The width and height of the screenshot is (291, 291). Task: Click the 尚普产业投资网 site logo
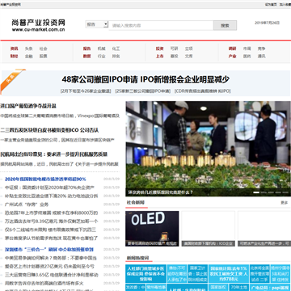tap(38, 25)
